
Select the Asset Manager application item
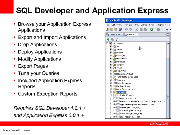tap(131, 114)
